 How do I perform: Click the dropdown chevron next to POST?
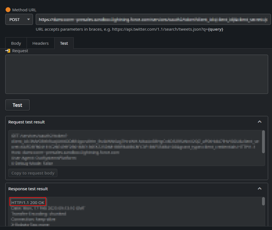pyautogui.click(x=29, y=20)
